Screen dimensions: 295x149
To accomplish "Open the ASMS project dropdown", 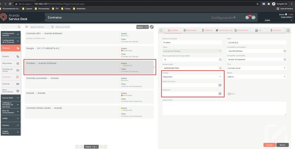I will [278, 20].
